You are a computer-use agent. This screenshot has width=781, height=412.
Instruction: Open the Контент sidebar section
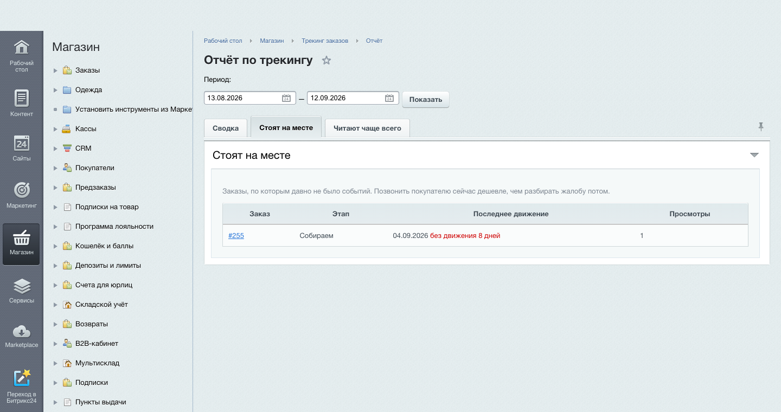point(21,103)
